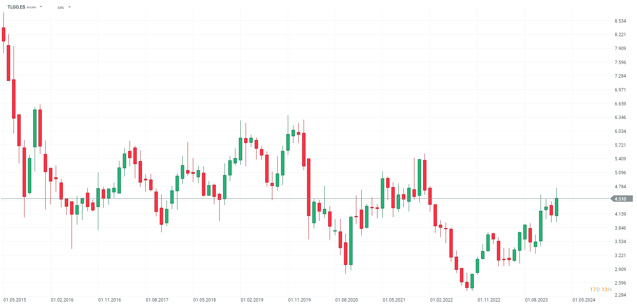Click the 17D 13H candle countdown timer
This screenshot has width=637, height=306.
tap(600, 289)
